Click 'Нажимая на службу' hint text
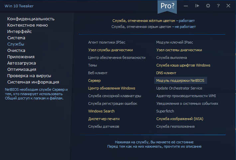Screen dimensions: 236x160 pos(154,142)
